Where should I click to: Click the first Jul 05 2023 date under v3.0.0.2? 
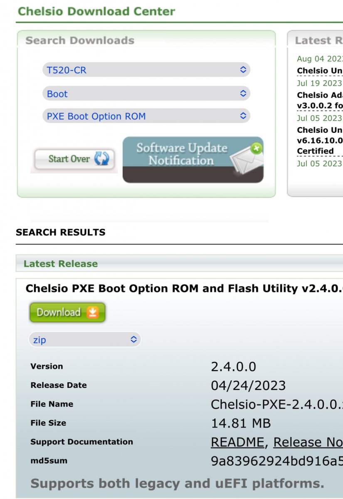pyautogui.click(x=319, y=118)
